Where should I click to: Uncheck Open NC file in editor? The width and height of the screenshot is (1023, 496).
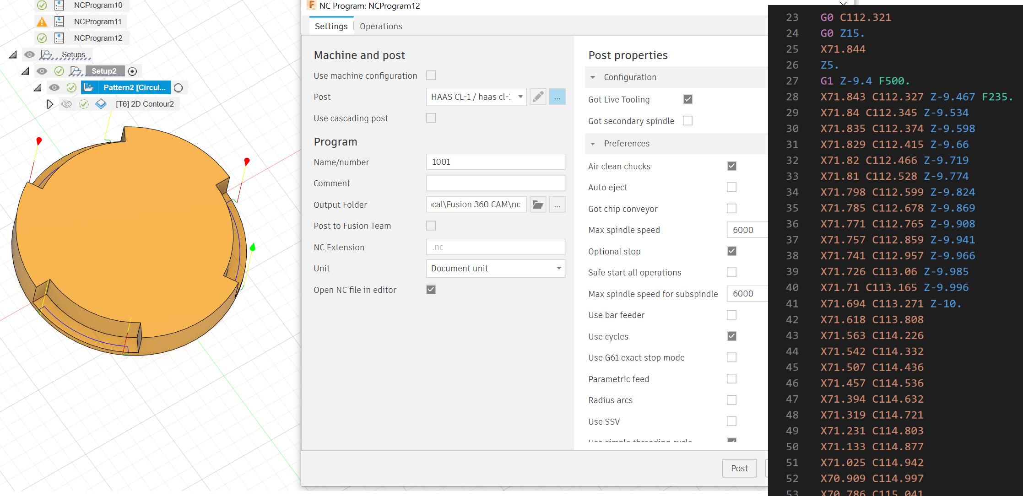[431, 290]
